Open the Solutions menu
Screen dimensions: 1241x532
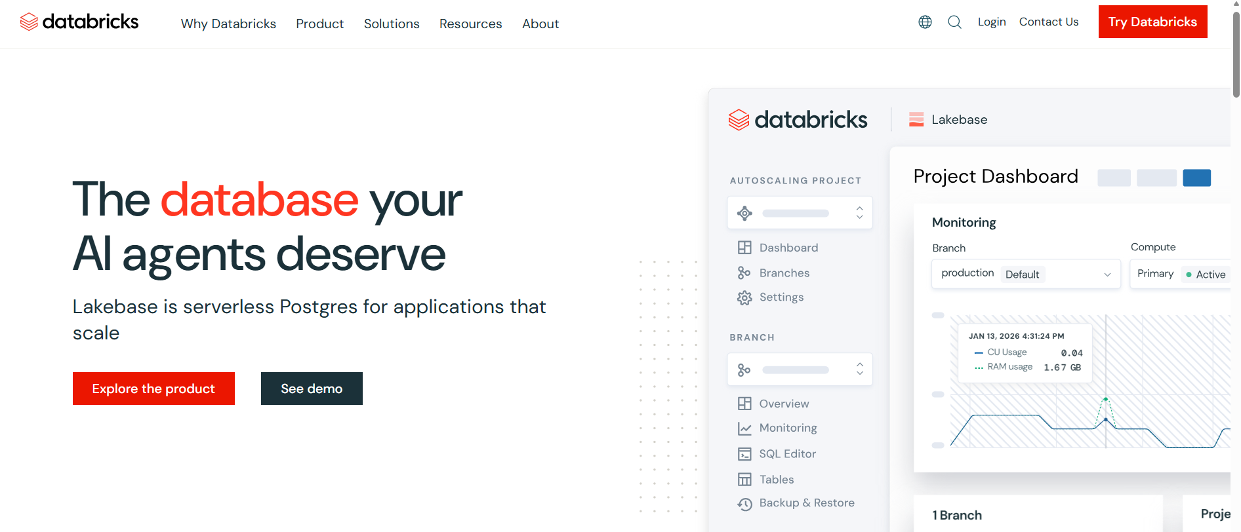tap(392, 24)
